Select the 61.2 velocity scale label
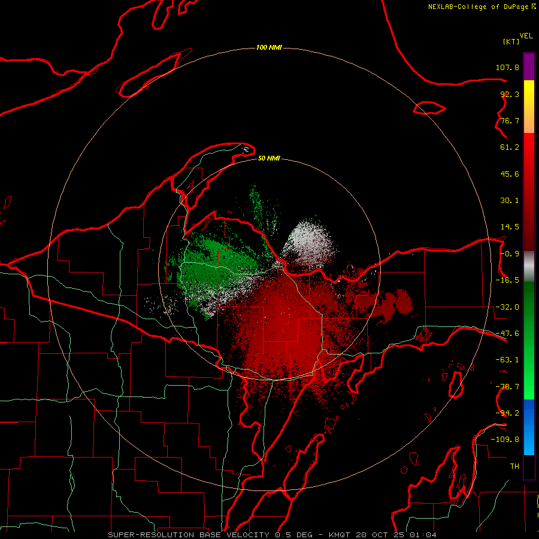Viewport: 539px width, 539px height. coord(510,147)
